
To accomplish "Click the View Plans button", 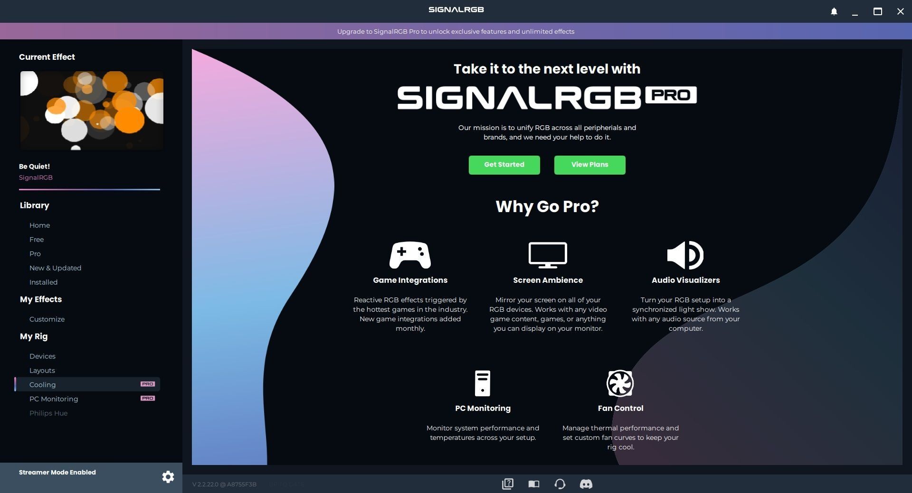I will [589, 165].
